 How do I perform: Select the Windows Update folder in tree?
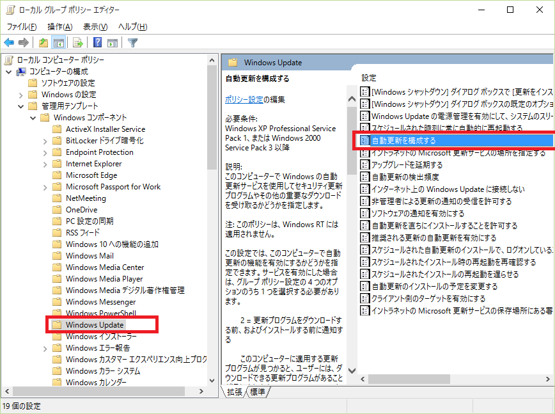point(95,325)
